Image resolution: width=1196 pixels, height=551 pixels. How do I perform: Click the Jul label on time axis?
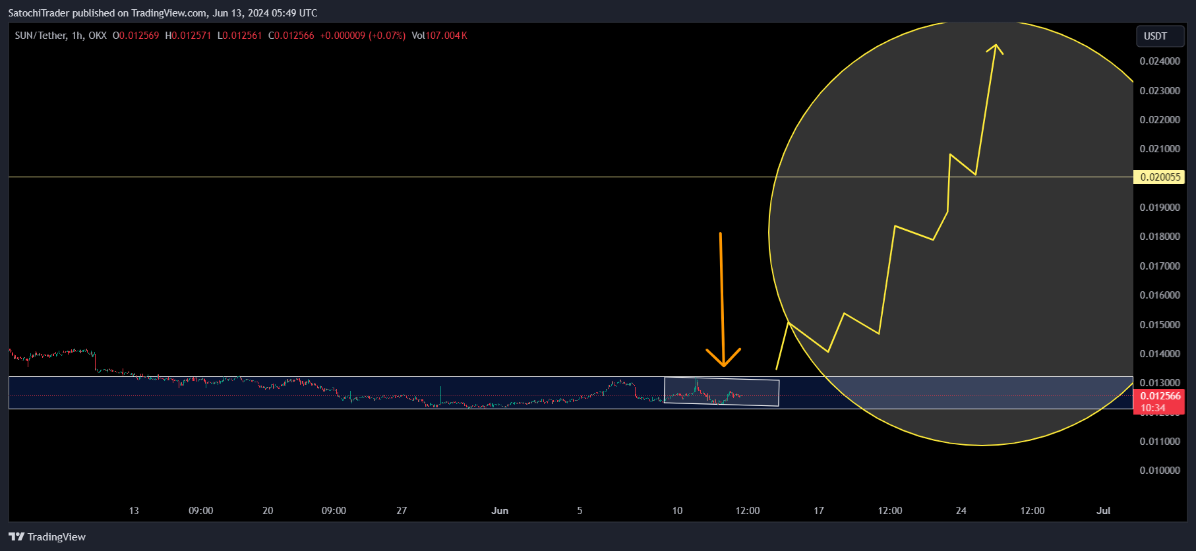(1104, 510)
